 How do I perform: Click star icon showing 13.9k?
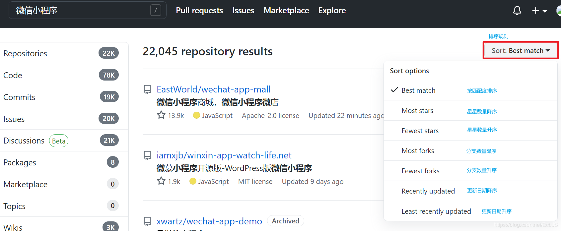[161, 115]
